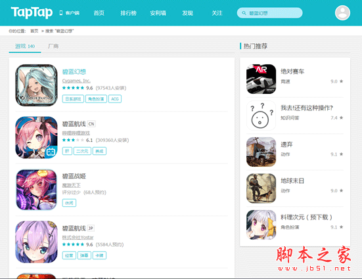Open the 碧蓝航线 JP game icon
362x279 pixels.
click(36, 242)
